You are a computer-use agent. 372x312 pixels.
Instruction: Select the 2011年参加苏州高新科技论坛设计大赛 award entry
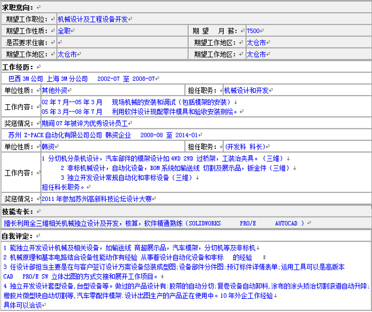pos(96,199)
